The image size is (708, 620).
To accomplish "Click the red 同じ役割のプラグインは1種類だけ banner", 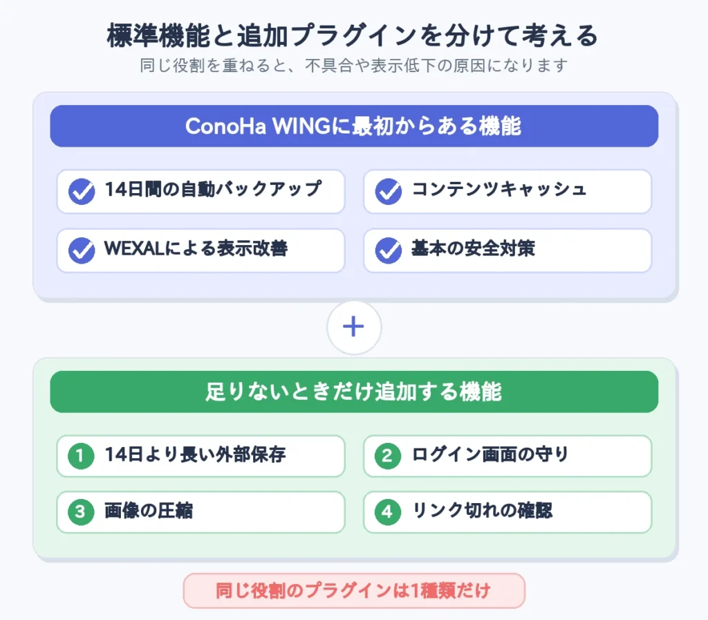I will [x=354, y=591].
